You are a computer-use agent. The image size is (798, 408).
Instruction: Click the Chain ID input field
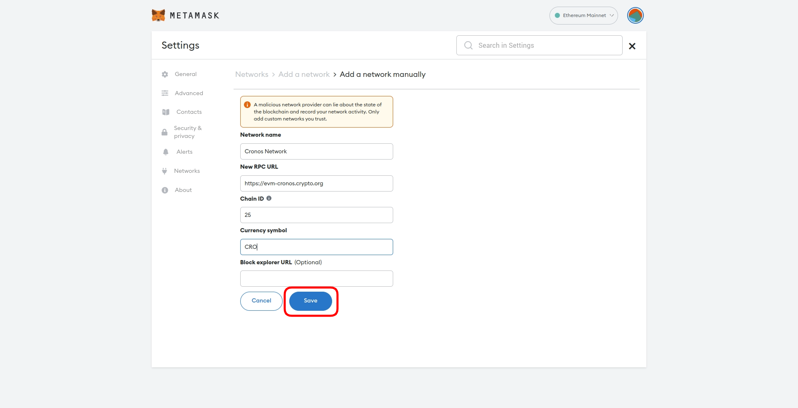[x=316, y=215]
